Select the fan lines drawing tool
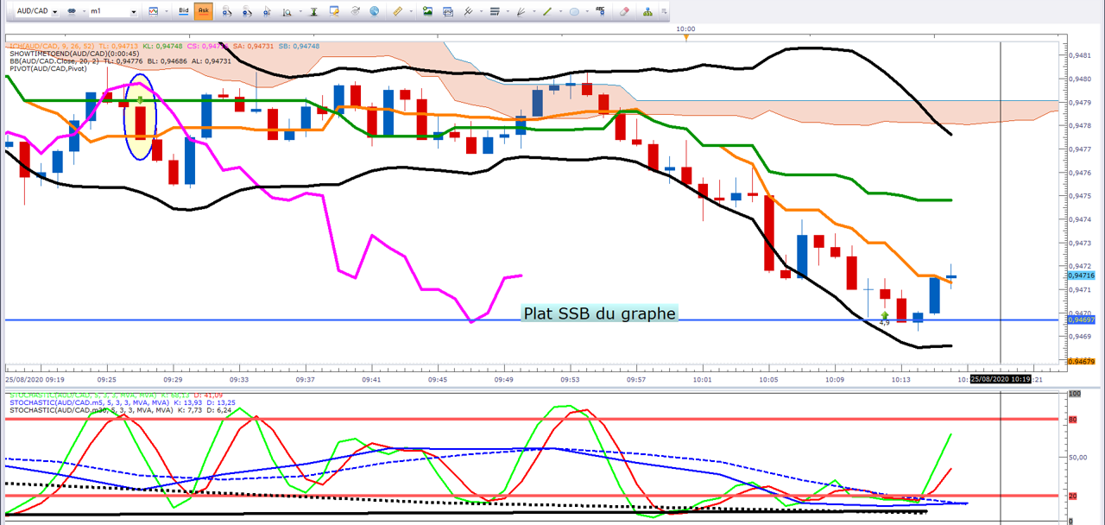 pyautogui.click(x=521, y=11)
